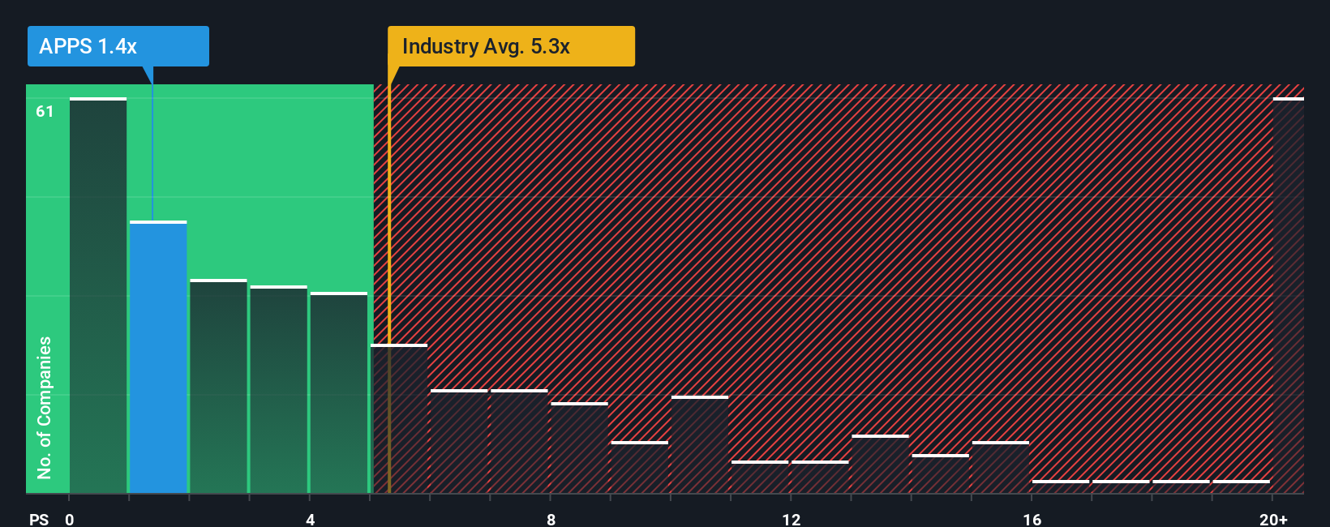Click the bar for PS 15 to 16
Image resolution: width=1330 pixels, height=527 pixels.
tap(1001, 467)
